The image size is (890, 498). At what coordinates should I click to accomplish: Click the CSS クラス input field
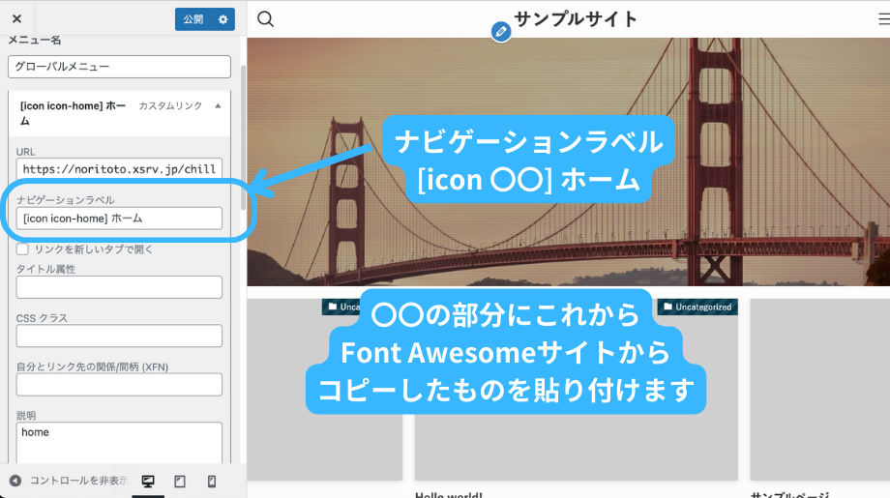[x=119, y=336]
